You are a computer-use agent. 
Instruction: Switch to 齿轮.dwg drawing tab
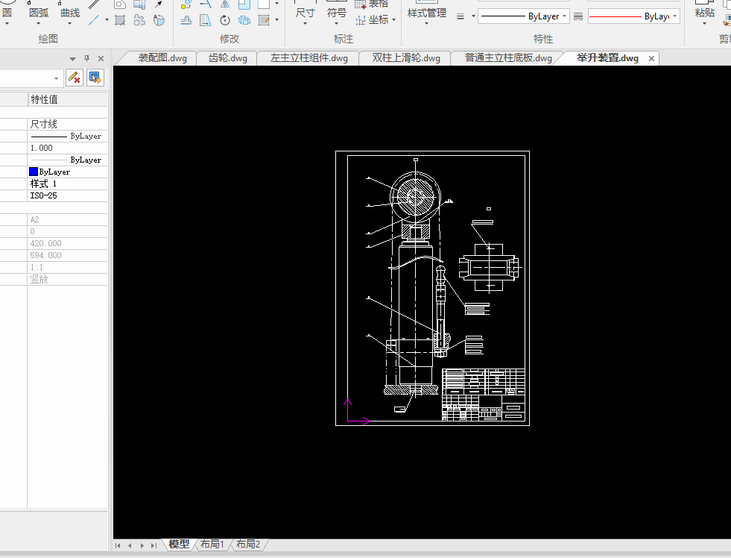(x=227, y=57)
